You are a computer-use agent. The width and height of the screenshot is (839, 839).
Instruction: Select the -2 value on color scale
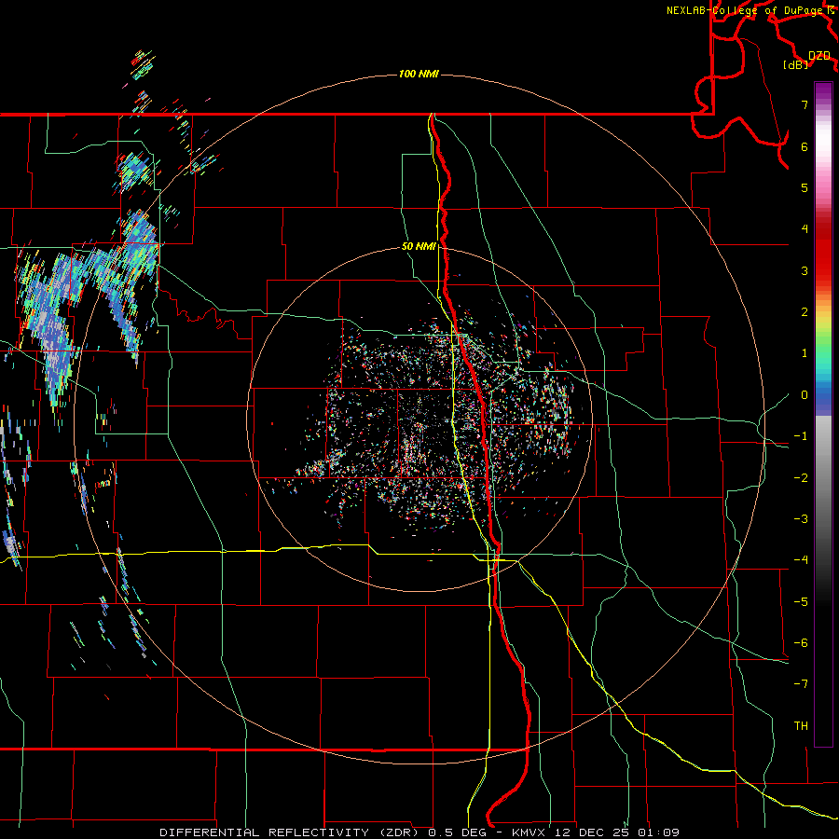(801, 478)
